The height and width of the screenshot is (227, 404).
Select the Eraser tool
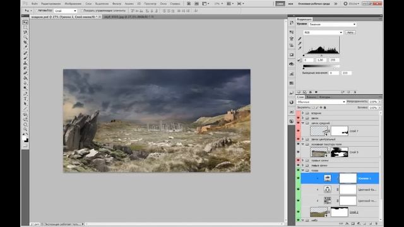(25, 73)
